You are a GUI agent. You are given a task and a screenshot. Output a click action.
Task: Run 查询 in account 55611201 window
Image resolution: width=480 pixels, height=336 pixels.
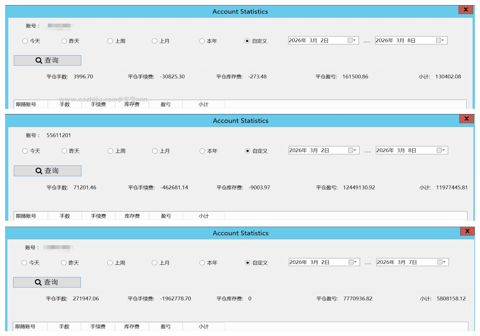[x=47, y=171]
